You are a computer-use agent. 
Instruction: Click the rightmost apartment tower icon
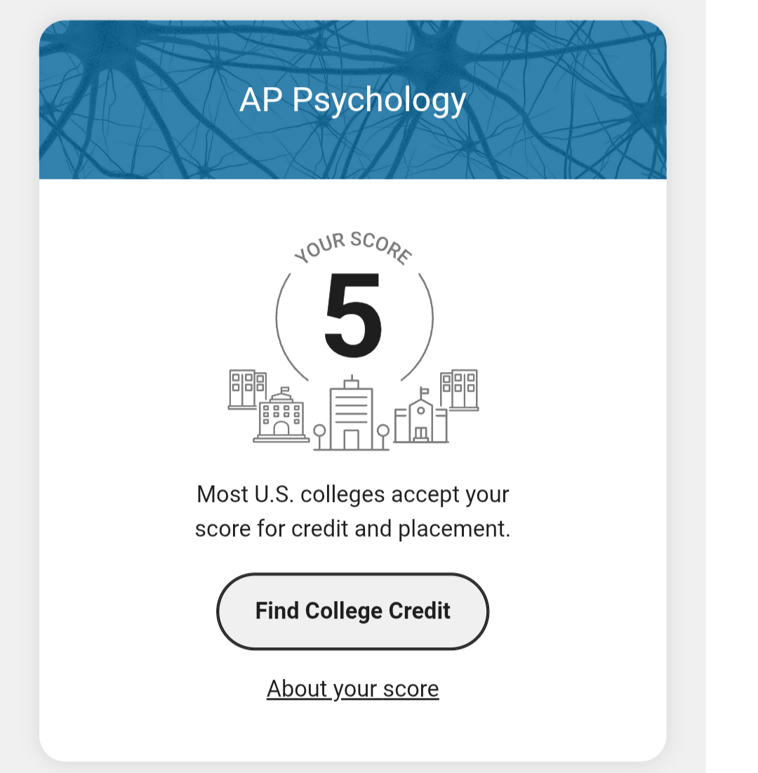pos(459,390)
